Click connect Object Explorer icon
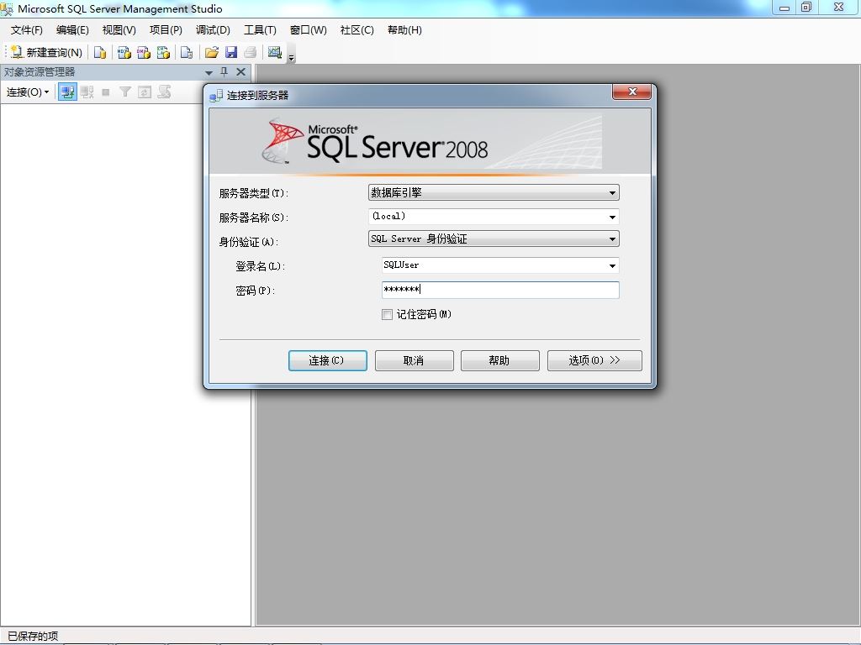 (x=67, y=92)
